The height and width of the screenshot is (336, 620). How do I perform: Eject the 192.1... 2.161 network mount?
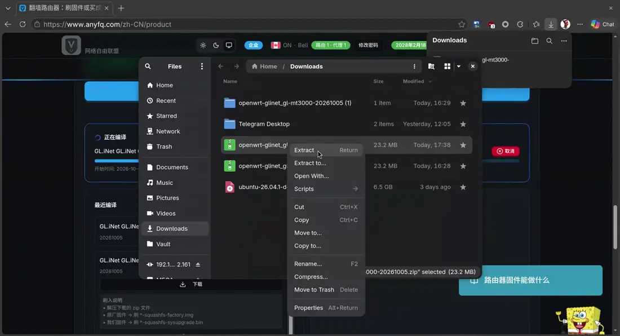pyautogui.click(x=198, y=264)
